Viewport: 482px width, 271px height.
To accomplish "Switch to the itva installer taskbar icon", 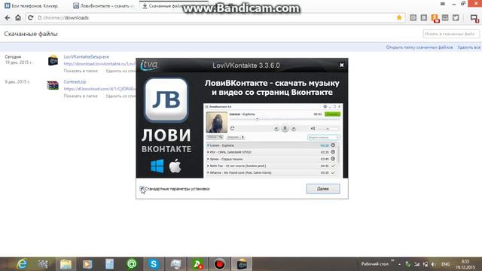I will click(x=242, y=264).
